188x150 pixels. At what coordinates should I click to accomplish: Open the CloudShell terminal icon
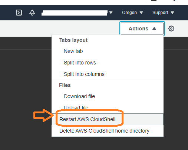19,13
